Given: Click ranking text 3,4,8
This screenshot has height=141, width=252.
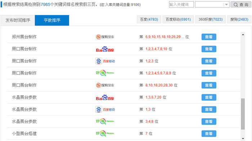Looking at the screenshot, I should pos(149,122).
